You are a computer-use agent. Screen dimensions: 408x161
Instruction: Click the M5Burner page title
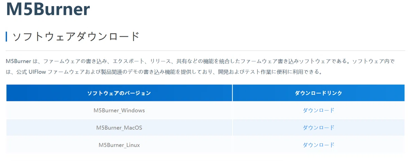[48, 9]
